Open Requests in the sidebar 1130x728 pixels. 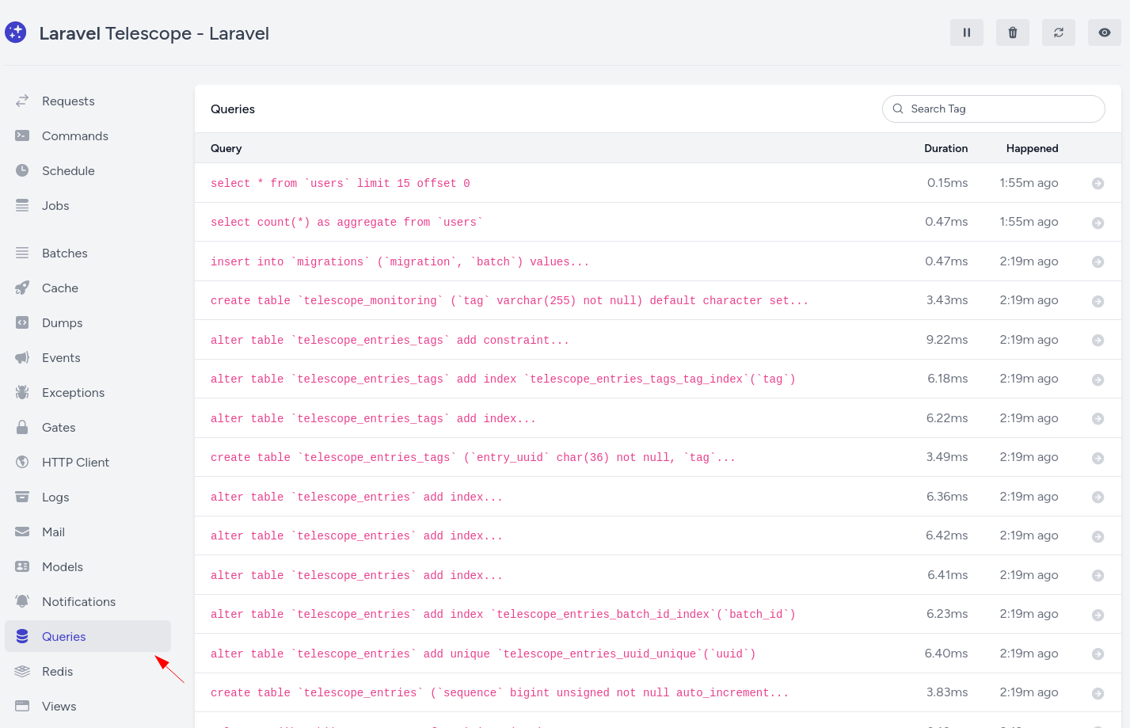click(x=88, y=101)
